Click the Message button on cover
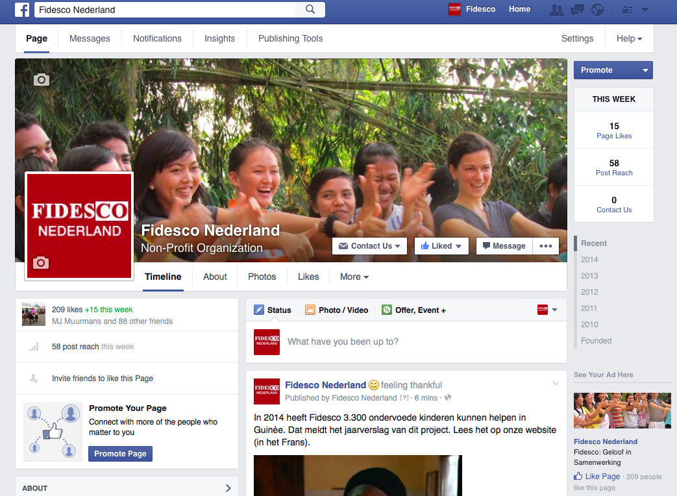Image resolution: width=677 pixels, height=496 pixels. [x=504, y=245]
